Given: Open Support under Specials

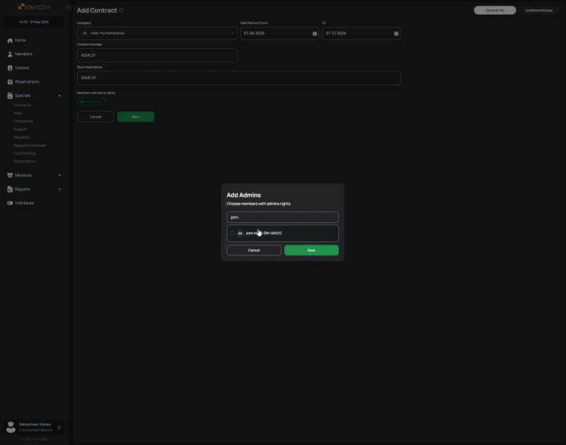Looking at the screenshot, I should pos(21,129).
